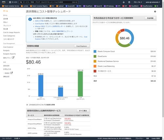Screen dimensions: 164x140
Task: Open the IAM favorite shortcut
Action: [x=125, y=6]
